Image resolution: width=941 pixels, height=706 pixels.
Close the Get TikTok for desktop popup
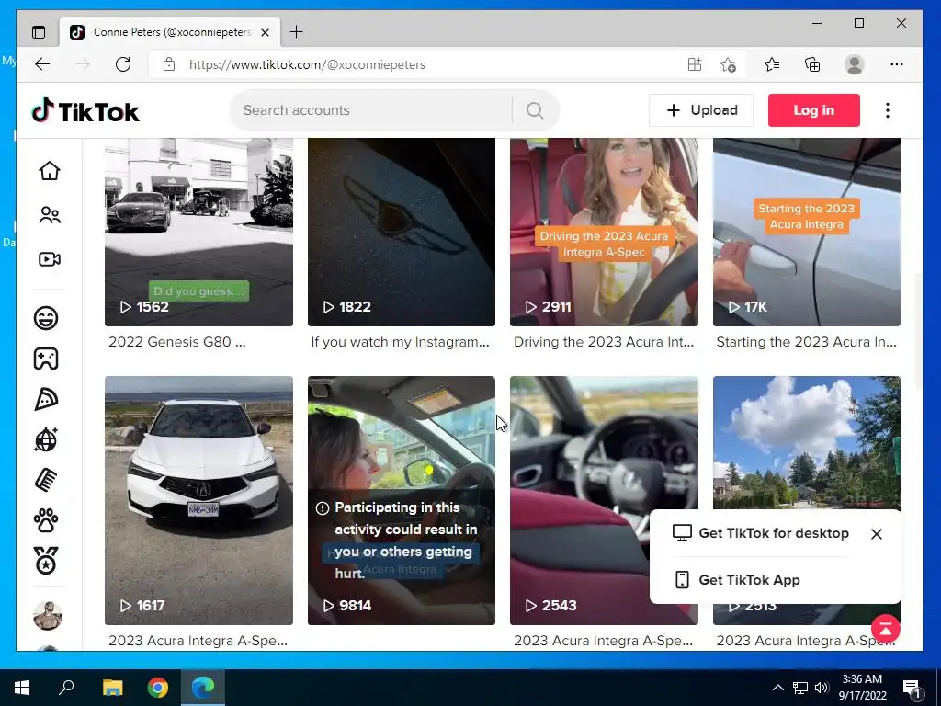click(876, 534)
